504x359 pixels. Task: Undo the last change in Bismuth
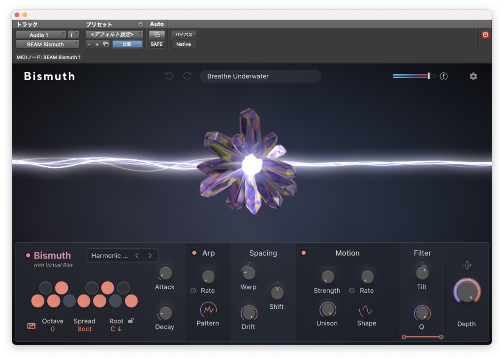pyautogui.click(x=169, y=76)
